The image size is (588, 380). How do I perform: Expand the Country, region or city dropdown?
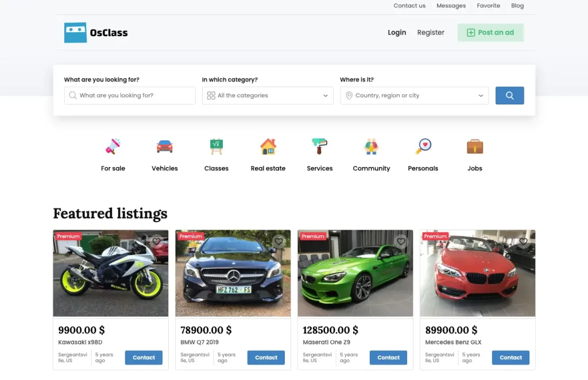pyautogui.click(x=415, y=95)
